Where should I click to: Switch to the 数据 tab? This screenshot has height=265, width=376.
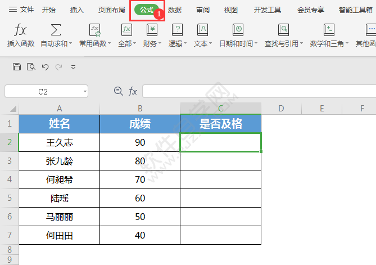click(175, 10)
